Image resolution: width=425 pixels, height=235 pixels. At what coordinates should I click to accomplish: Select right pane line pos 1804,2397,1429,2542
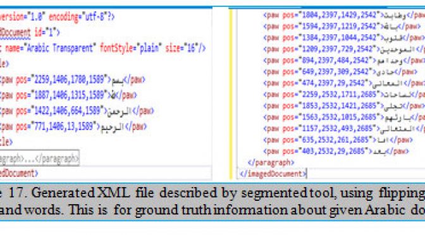click(x=344, y=15)
